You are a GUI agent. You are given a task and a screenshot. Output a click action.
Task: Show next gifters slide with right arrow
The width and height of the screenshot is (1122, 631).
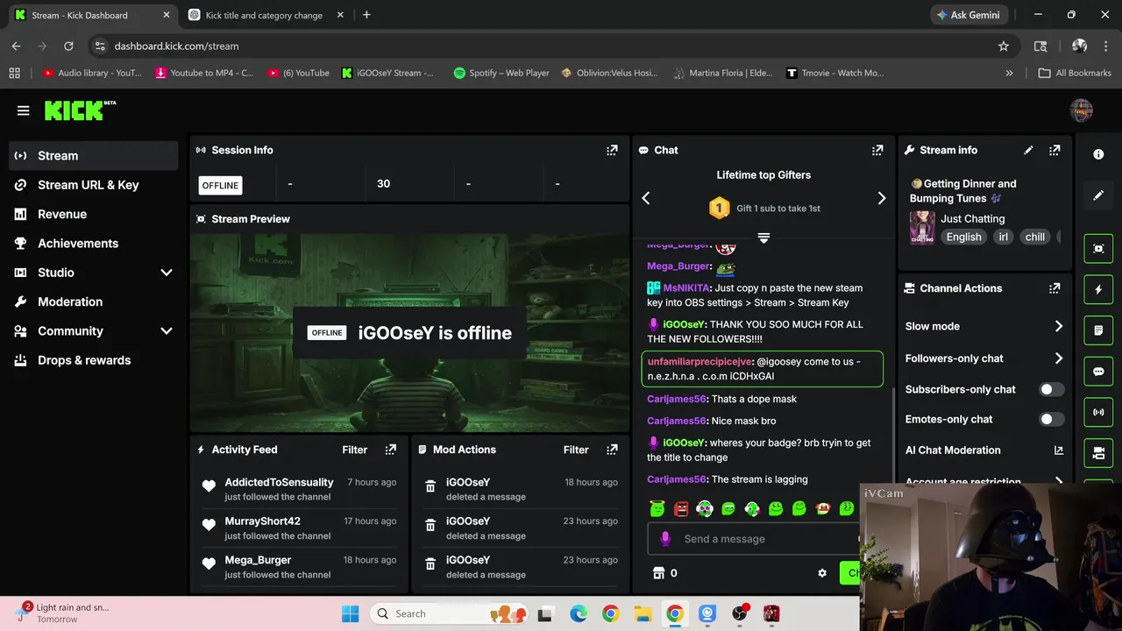coord(881,199)
